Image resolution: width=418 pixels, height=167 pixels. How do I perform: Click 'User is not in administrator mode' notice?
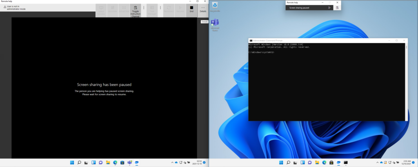(15, 8)
